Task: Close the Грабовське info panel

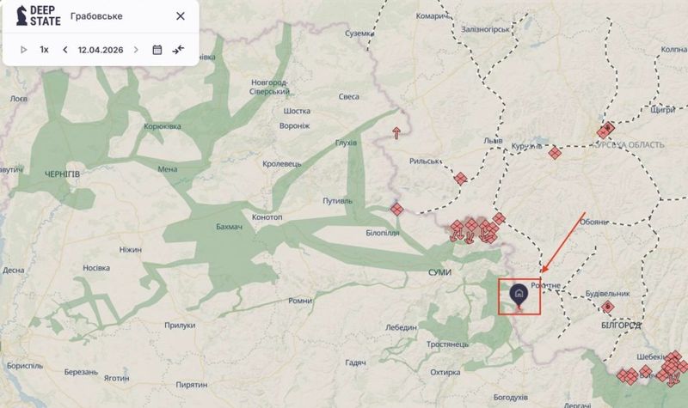Action: tap(180, 16)
